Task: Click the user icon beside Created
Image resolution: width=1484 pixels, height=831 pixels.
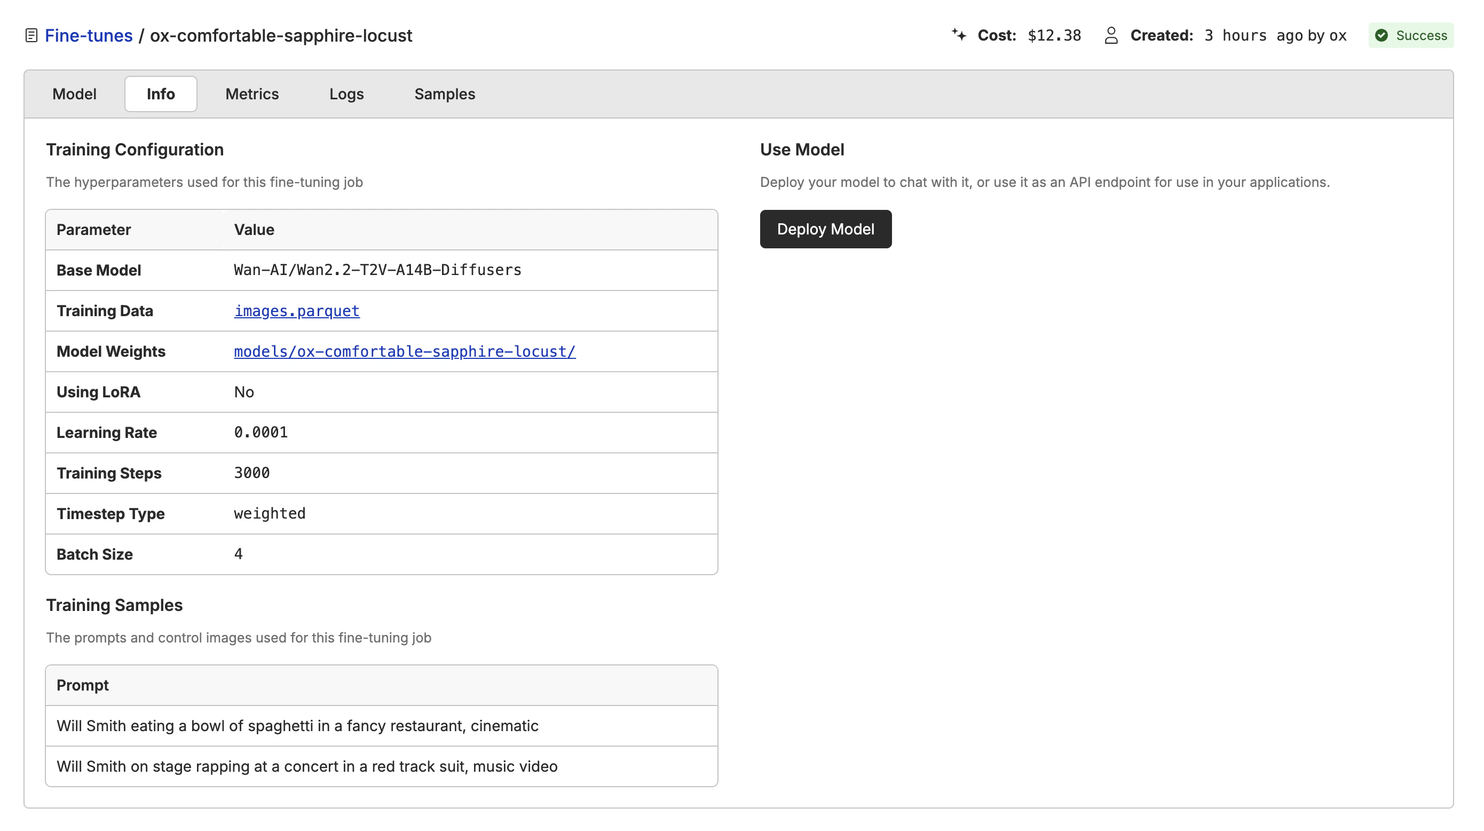Action: pos(1111,36)
